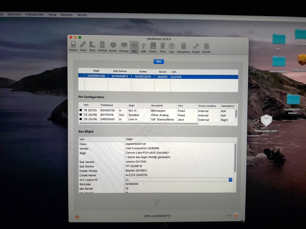Expand the ALC Layout ID dropdown
306x229 pixels.
pyautogui.click(x=231, y=179)
